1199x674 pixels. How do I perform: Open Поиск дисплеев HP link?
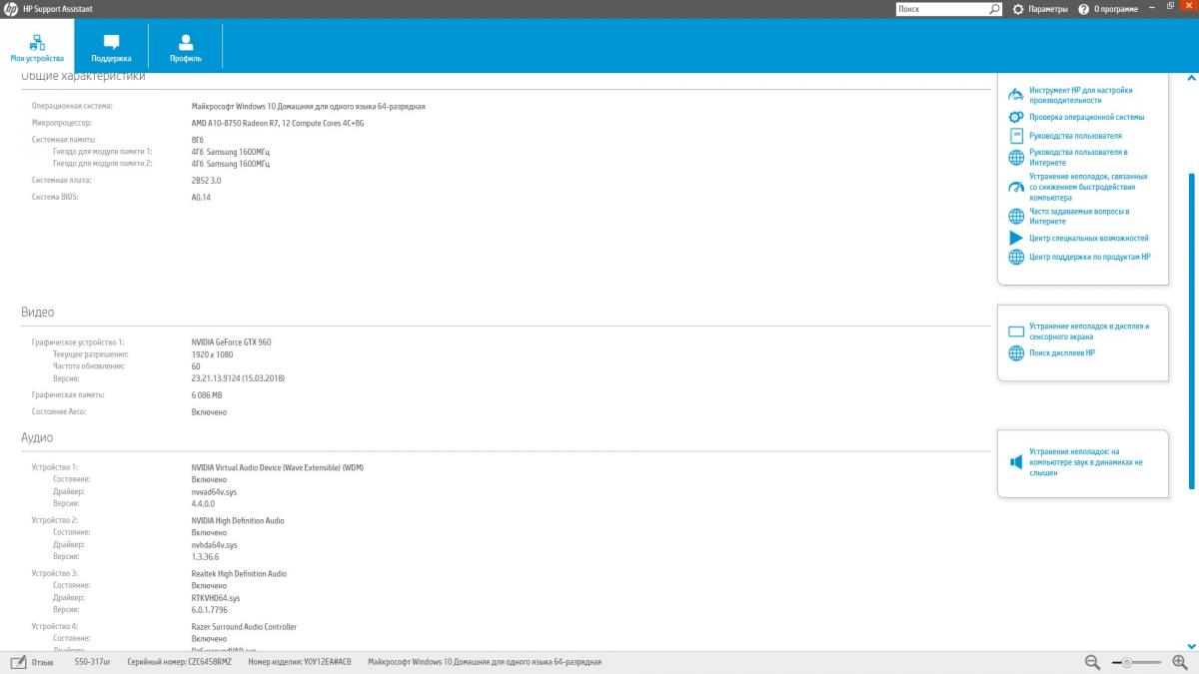click(x=1062, y=352)
